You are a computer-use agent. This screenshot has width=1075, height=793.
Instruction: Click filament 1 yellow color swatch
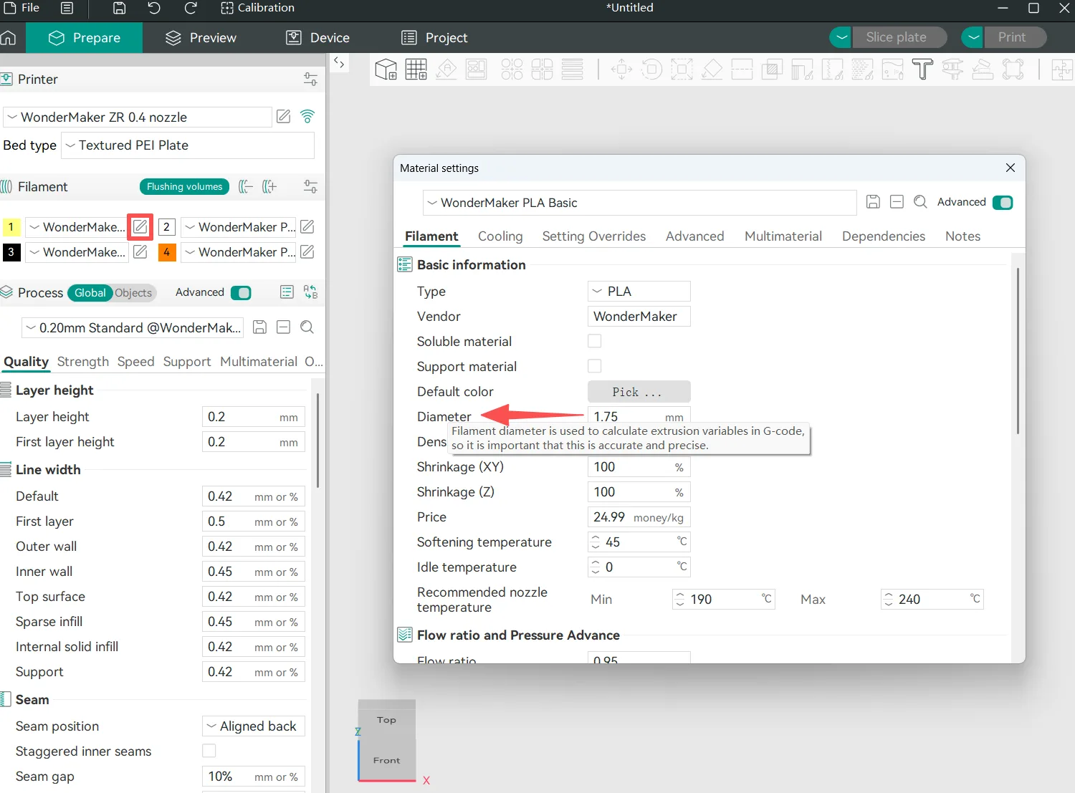point(11,227)
